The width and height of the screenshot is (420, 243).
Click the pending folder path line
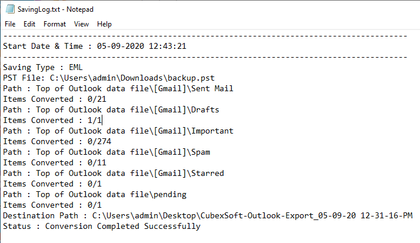click(x=95, y=194)
